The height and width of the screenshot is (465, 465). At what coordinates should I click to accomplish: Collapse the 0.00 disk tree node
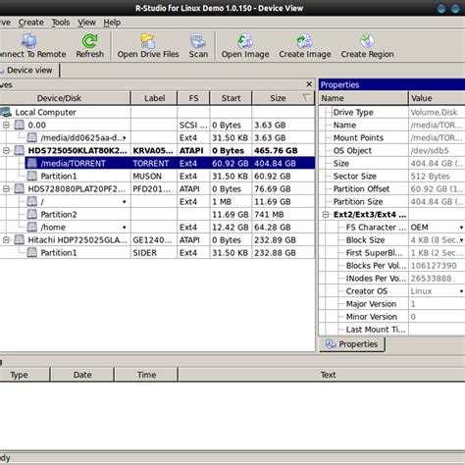tap(6, 125)
